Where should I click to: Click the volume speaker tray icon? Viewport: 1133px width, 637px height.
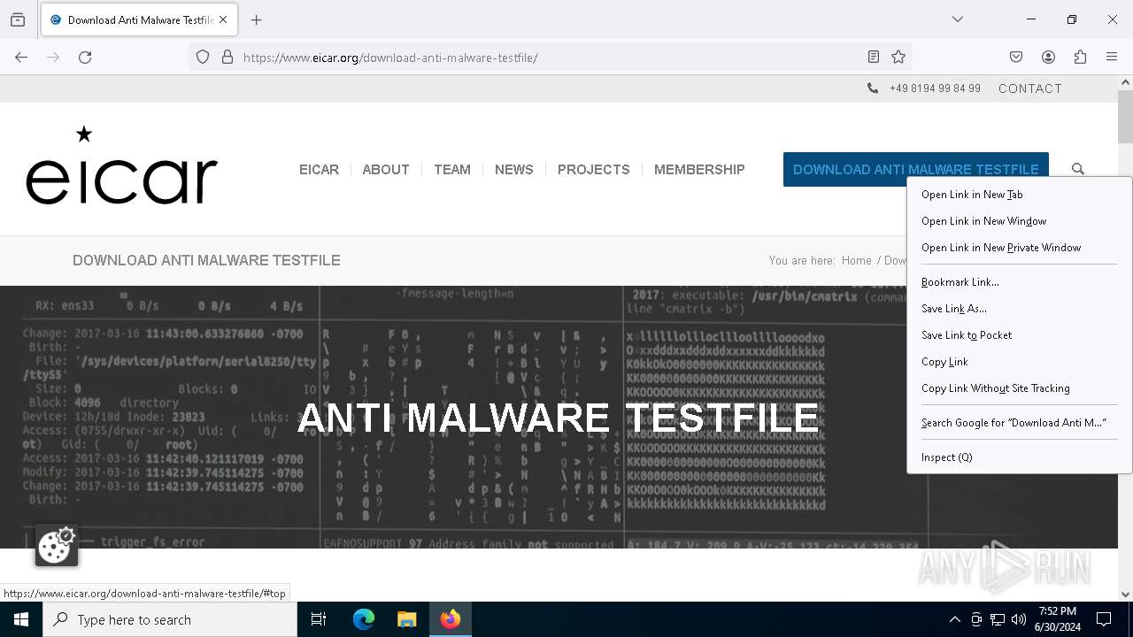click(x=1019, y=619)
